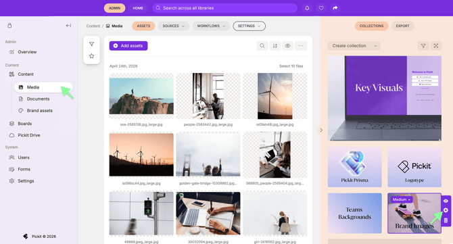The height and width of the screenshot is (244, 453).
Task: Open the is098sc44 wind farm sunset thumbnail
Action: point(141,155)
